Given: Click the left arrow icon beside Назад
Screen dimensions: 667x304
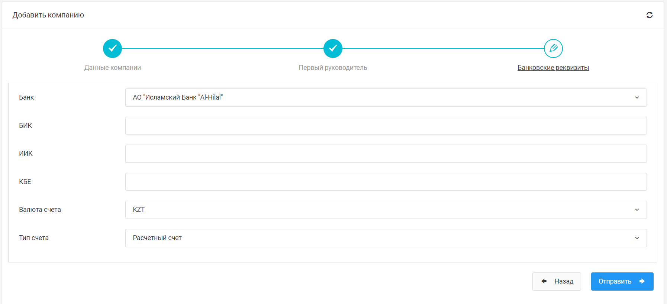Looking at the screenshot, I should tap(544, 281).
